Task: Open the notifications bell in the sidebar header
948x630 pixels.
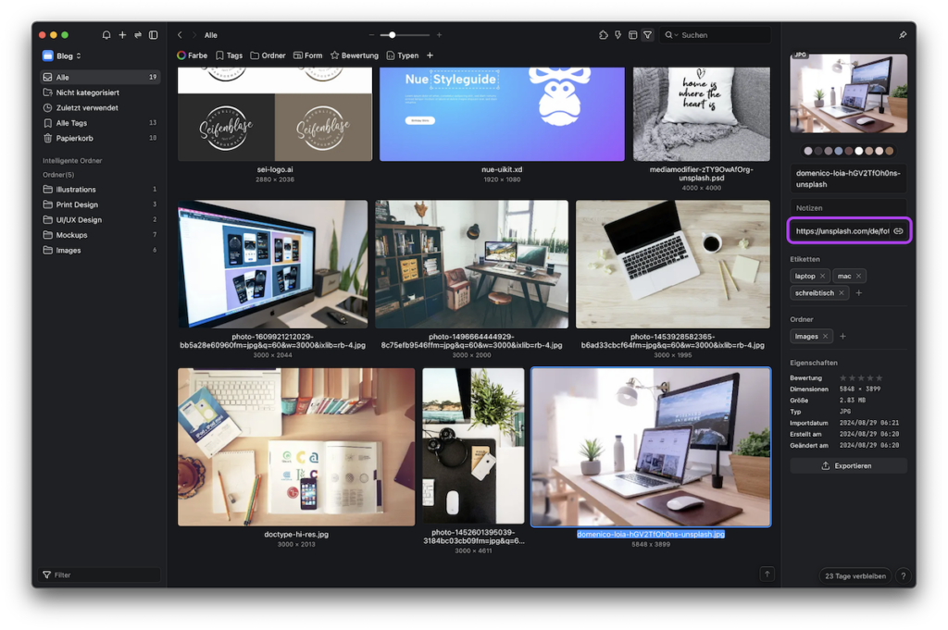Action: tap(106, 35)
